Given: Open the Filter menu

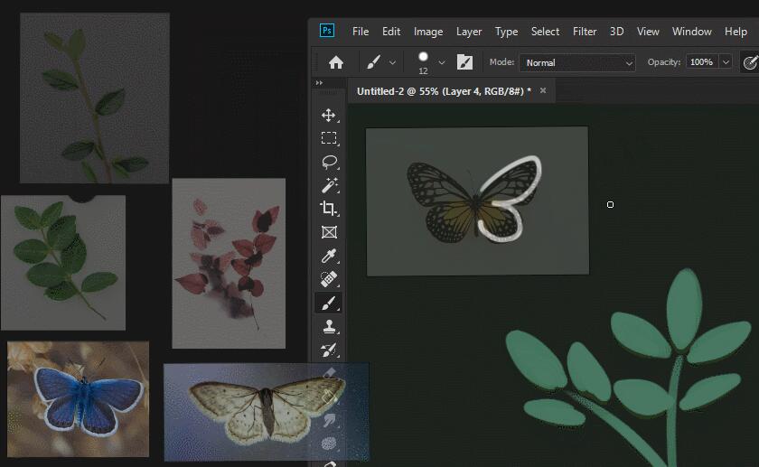Looking at the screenshot, I should (x=585, y=32).
